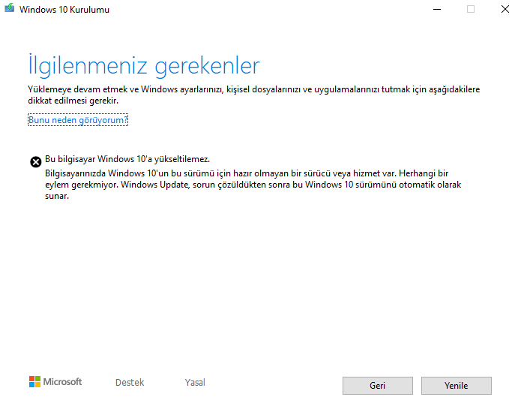Open the Yasal link
The width and height of the screenshot is (521, 400).
point(195,383)
